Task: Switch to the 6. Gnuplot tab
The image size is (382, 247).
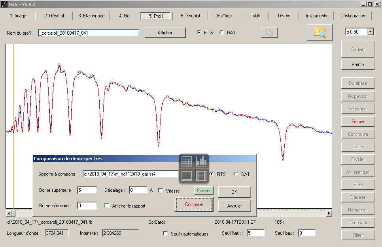Action: [x=191, y=16]
